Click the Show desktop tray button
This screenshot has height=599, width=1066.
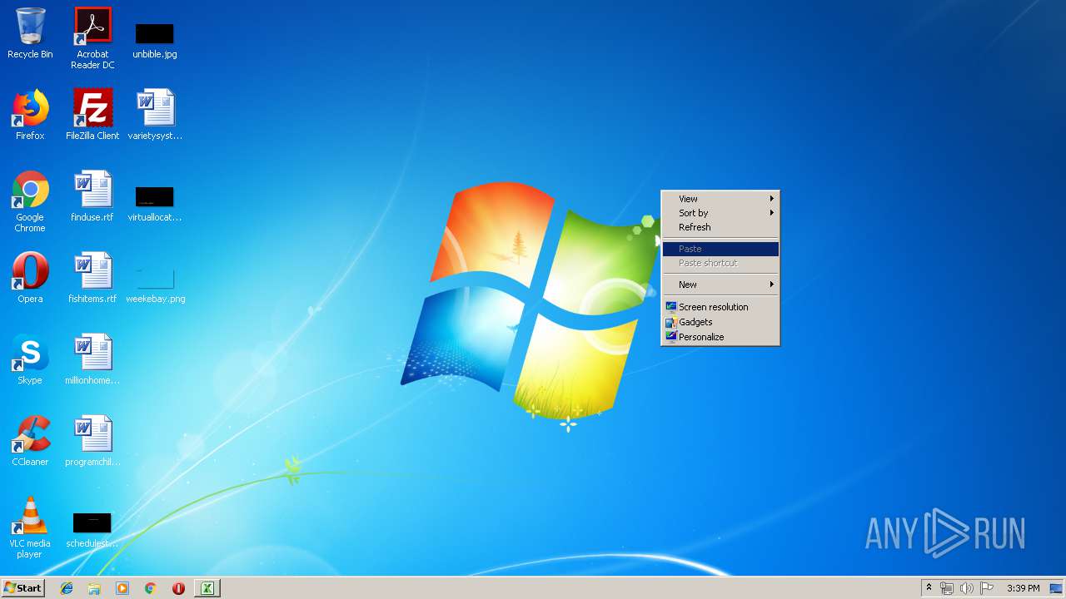[1056, 588]
